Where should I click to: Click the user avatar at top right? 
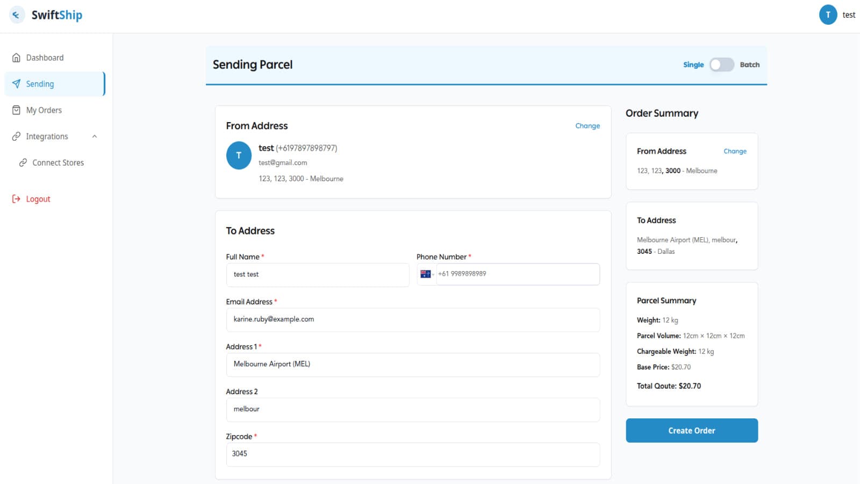pos(828,15)
